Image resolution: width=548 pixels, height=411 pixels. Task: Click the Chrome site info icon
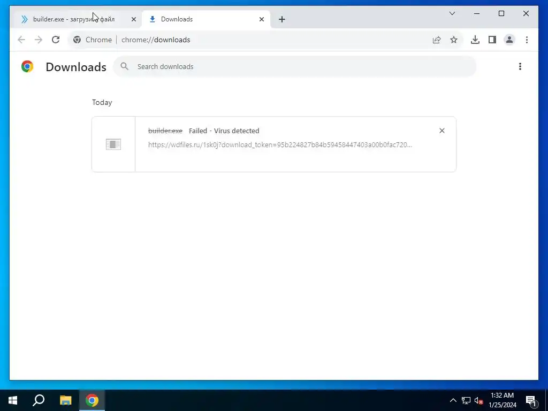(77, 40)
